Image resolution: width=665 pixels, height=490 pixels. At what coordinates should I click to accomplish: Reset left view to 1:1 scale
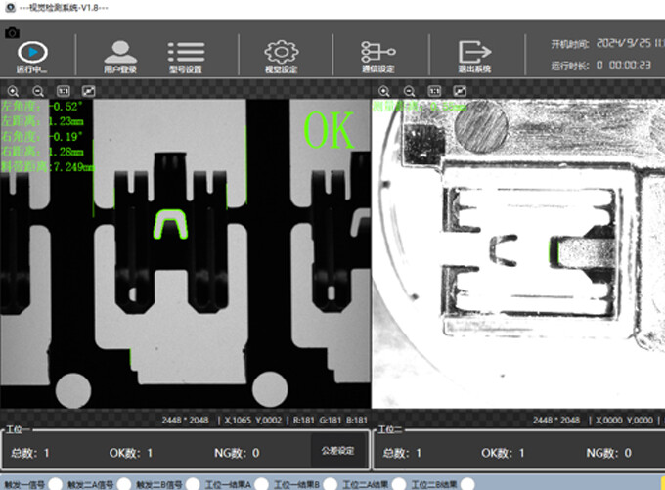(x=64, y=91)
